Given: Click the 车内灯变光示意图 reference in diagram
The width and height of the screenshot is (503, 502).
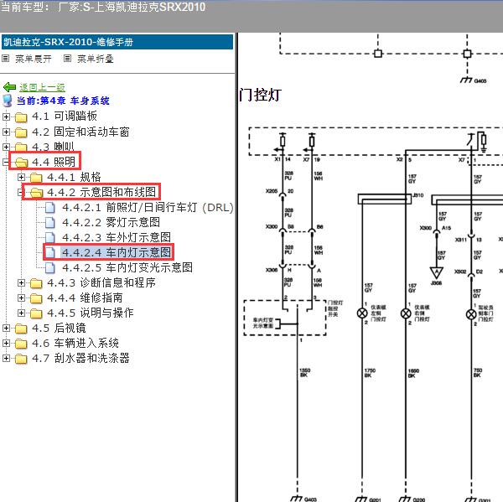Looking at the screenshot, I should pos(263,323).
